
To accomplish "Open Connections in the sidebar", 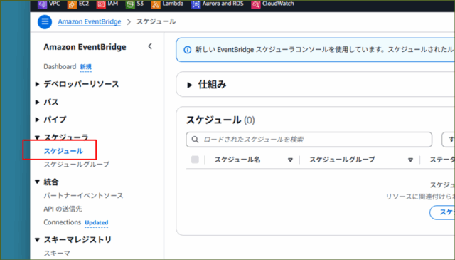I will 63,222.
